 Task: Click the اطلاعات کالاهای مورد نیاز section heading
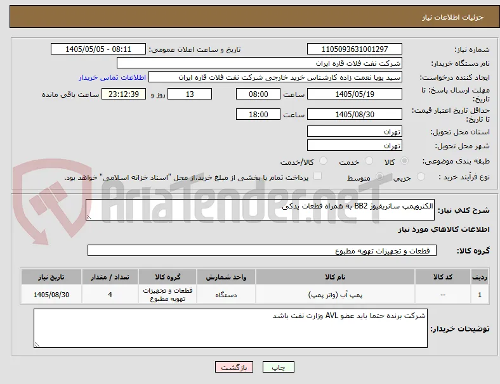pos(444,229)
